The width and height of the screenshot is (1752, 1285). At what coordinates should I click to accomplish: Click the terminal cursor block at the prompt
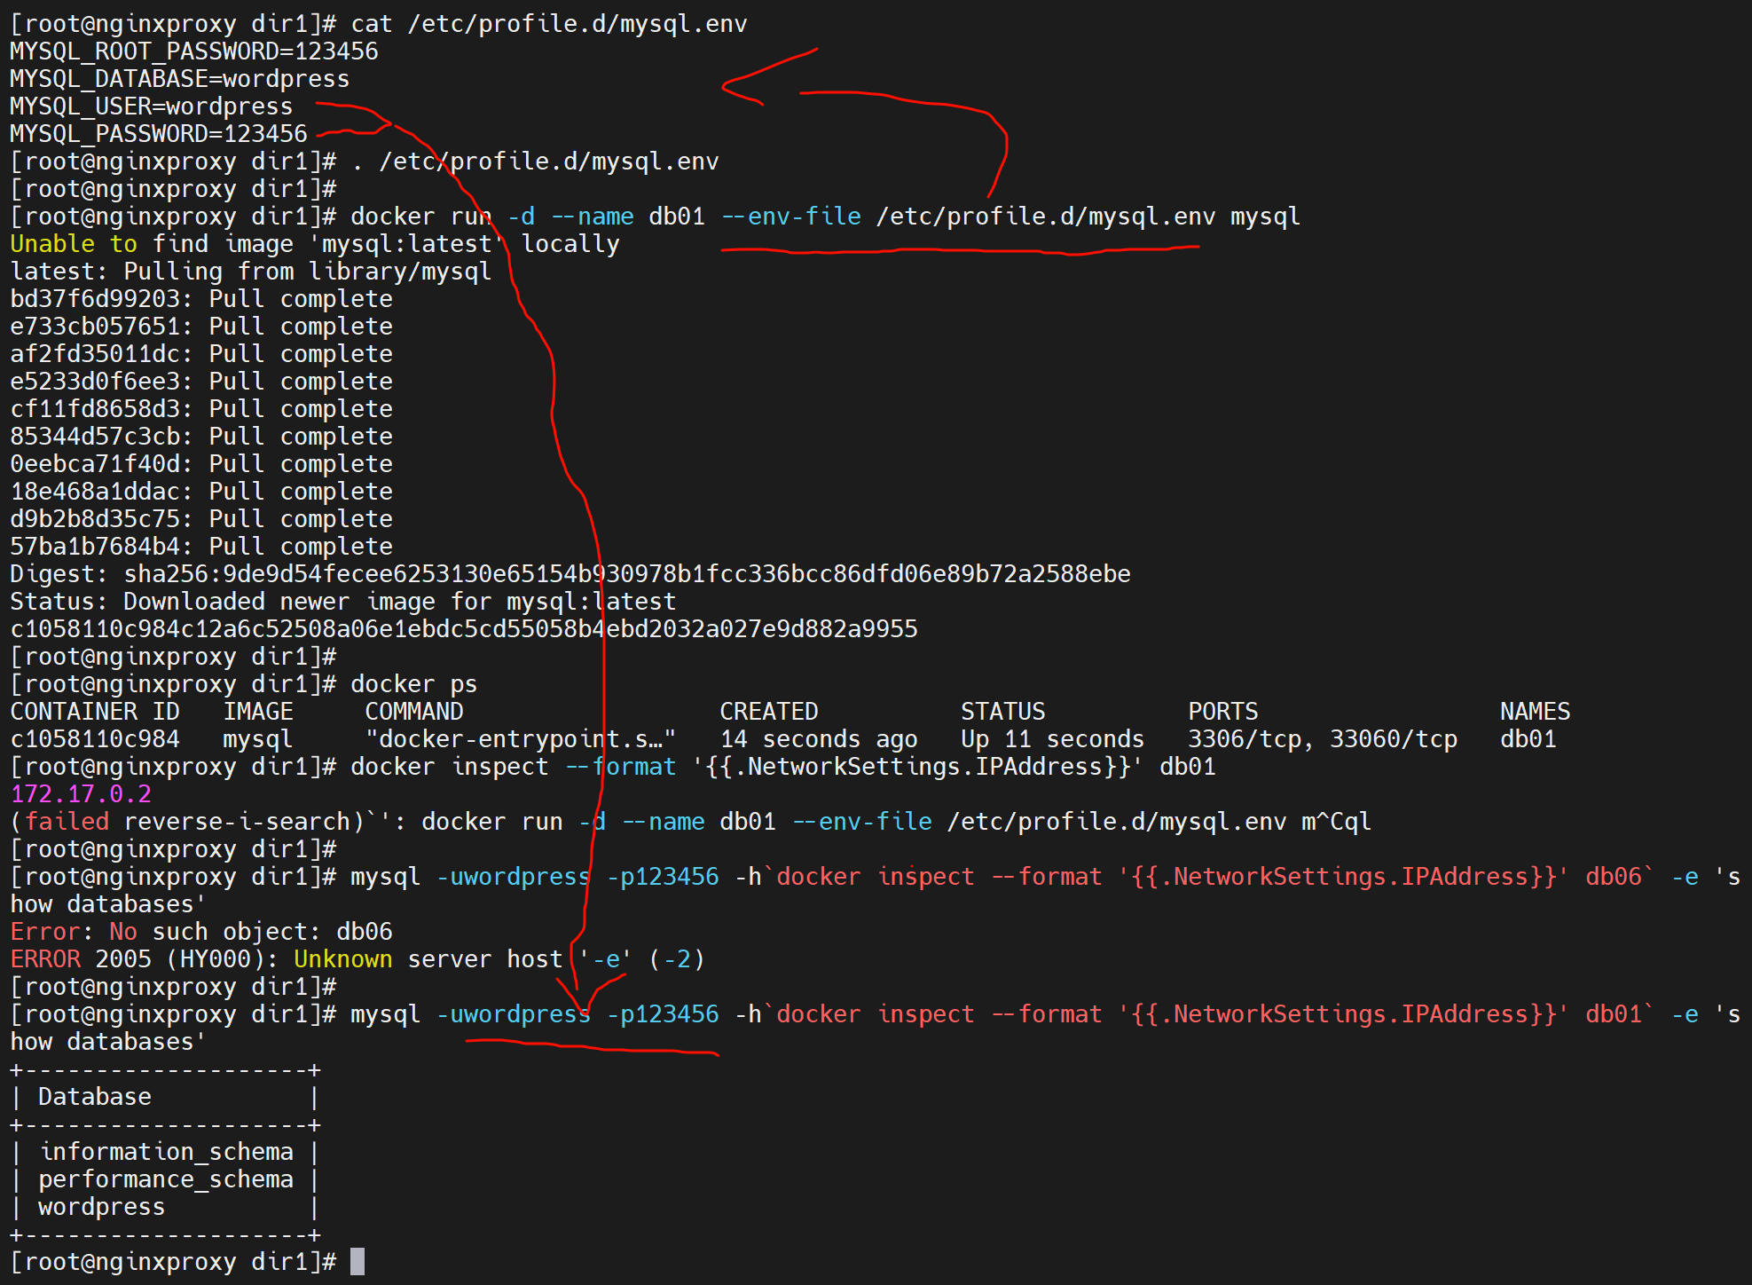coord(357,1261)
